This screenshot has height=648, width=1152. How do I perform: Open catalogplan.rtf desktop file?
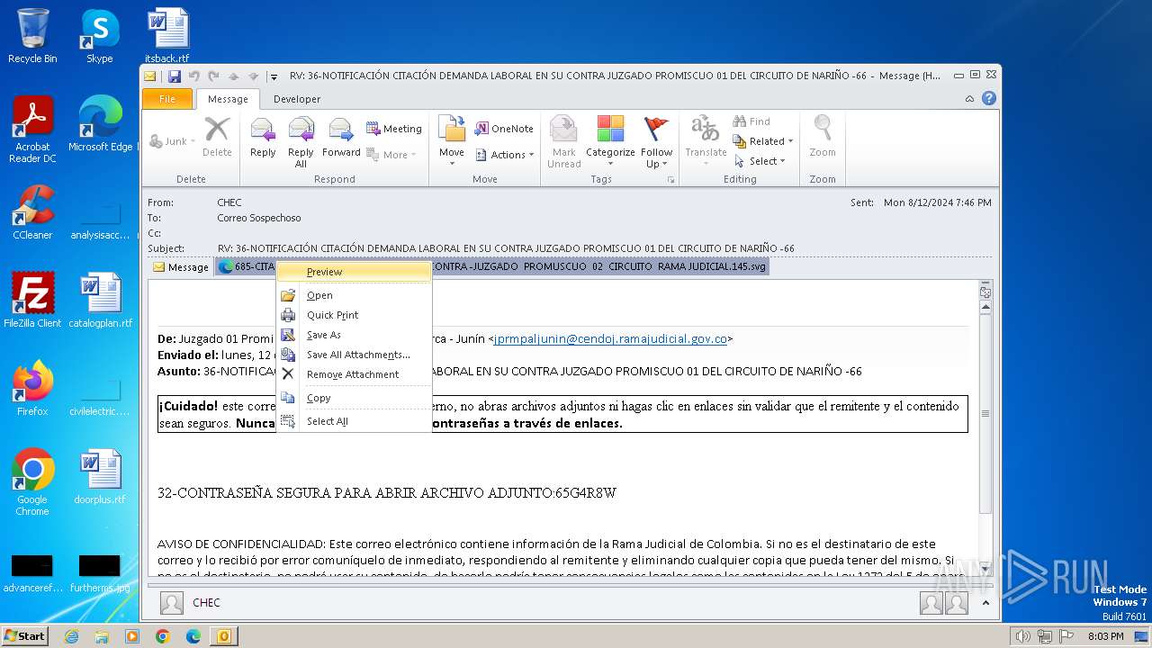coord(100,300)
